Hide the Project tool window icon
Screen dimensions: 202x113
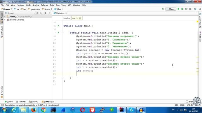point(50,13)
